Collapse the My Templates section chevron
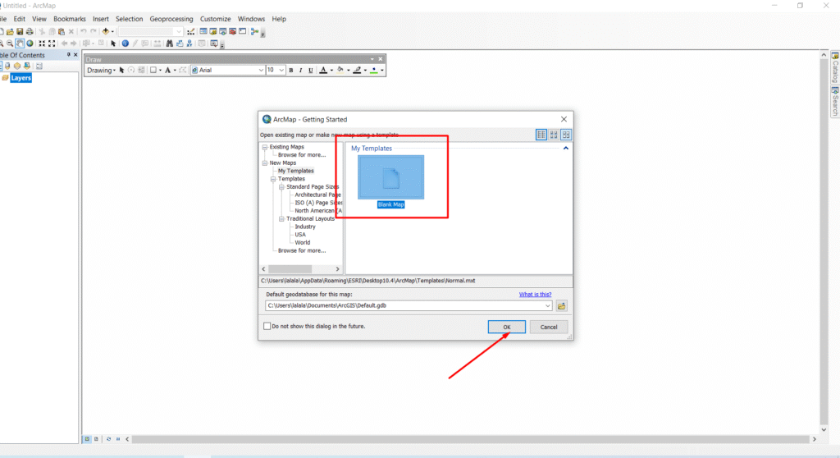The image size is (840, 458). click(566, 148)
